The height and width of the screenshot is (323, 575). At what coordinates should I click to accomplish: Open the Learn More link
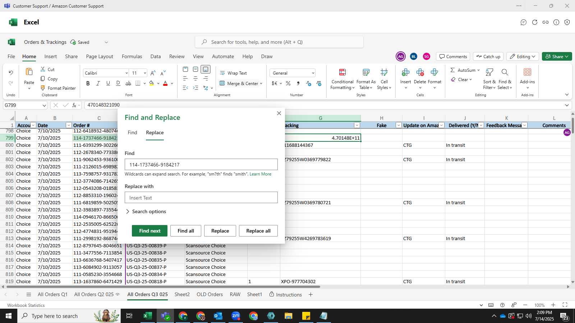tap(261, 174)
